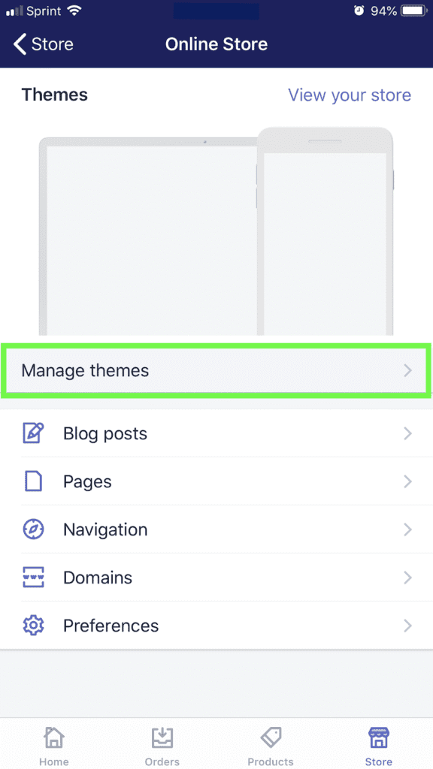Screen dimensions: 433x769
Task: Open Preferences via the gear icon
Action: point(33,626)
